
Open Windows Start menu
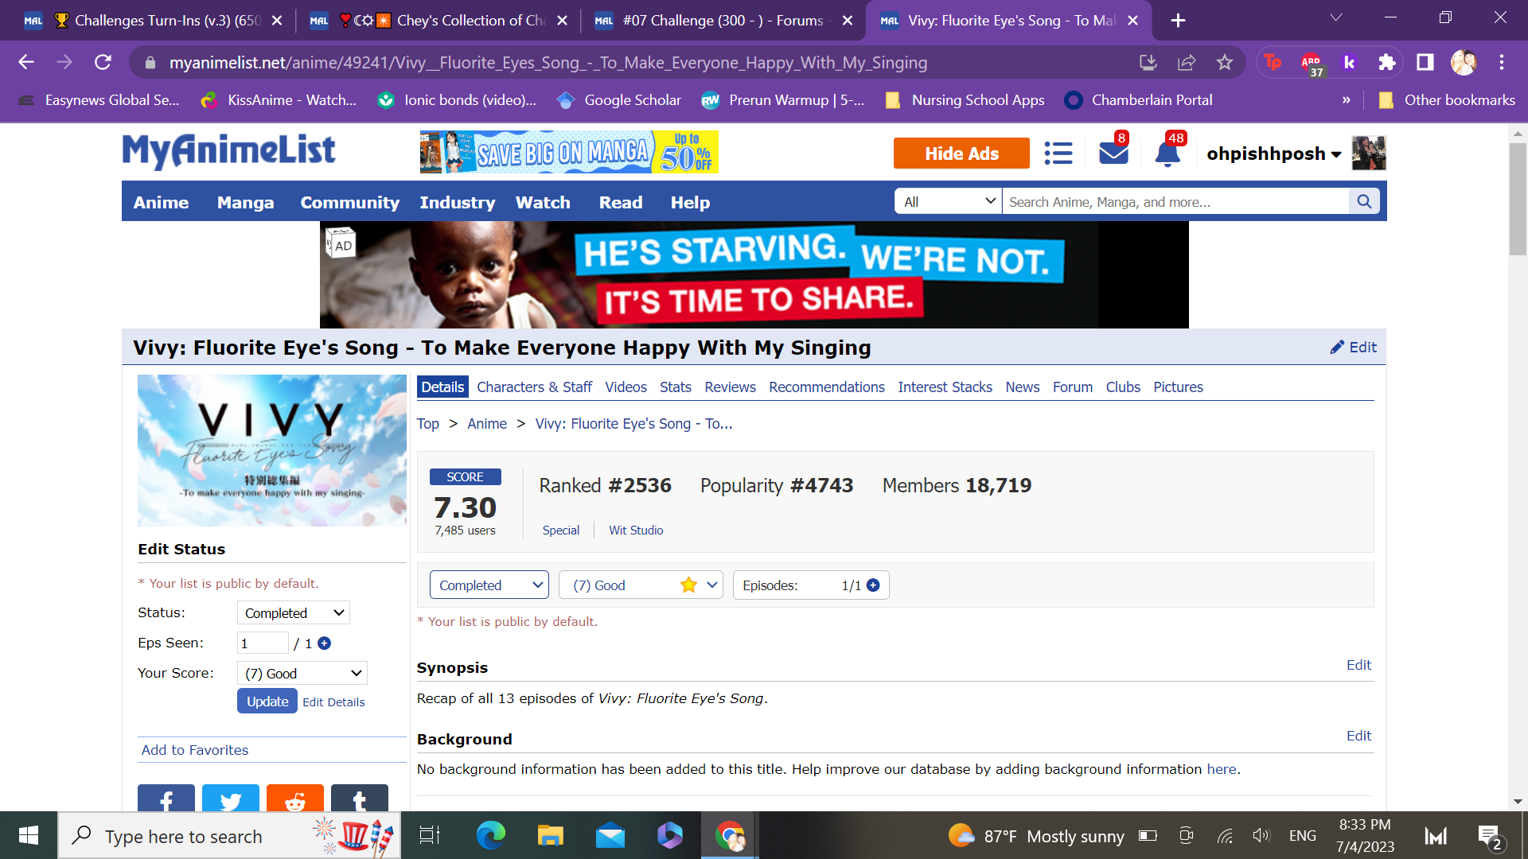coord(29,835)
